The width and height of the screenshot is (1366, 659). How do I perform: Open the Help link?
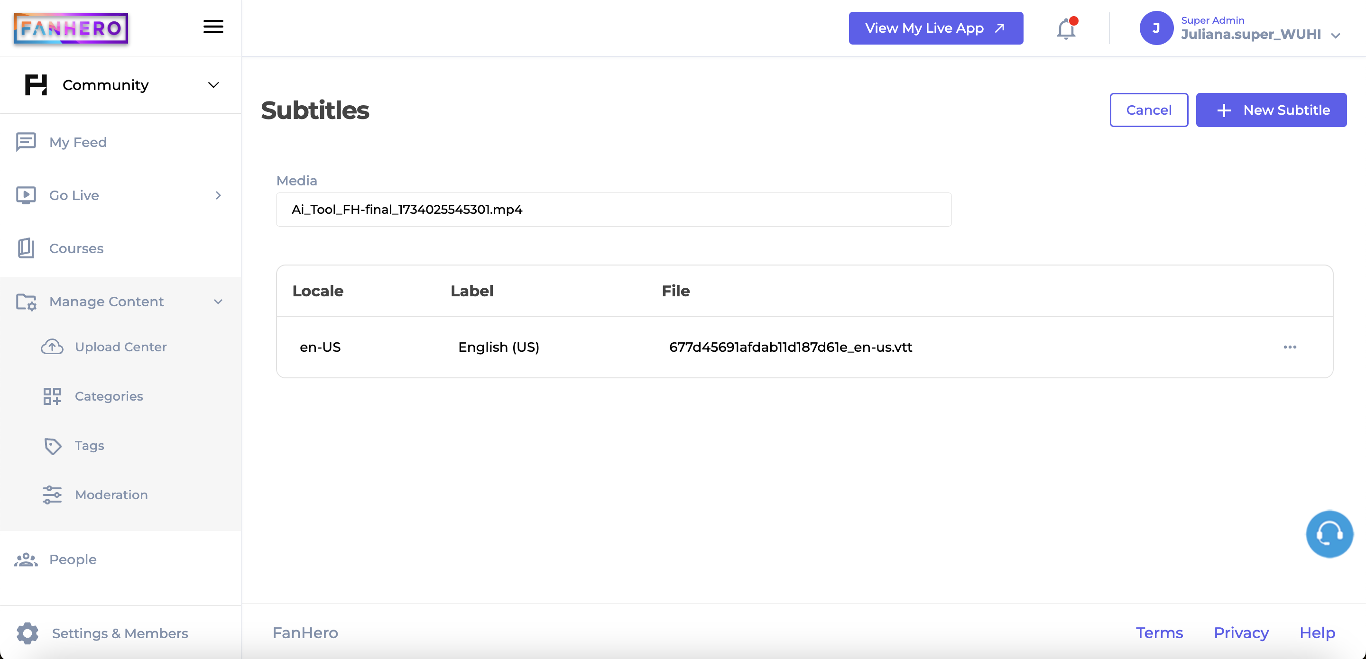[x=1317, y=632]
